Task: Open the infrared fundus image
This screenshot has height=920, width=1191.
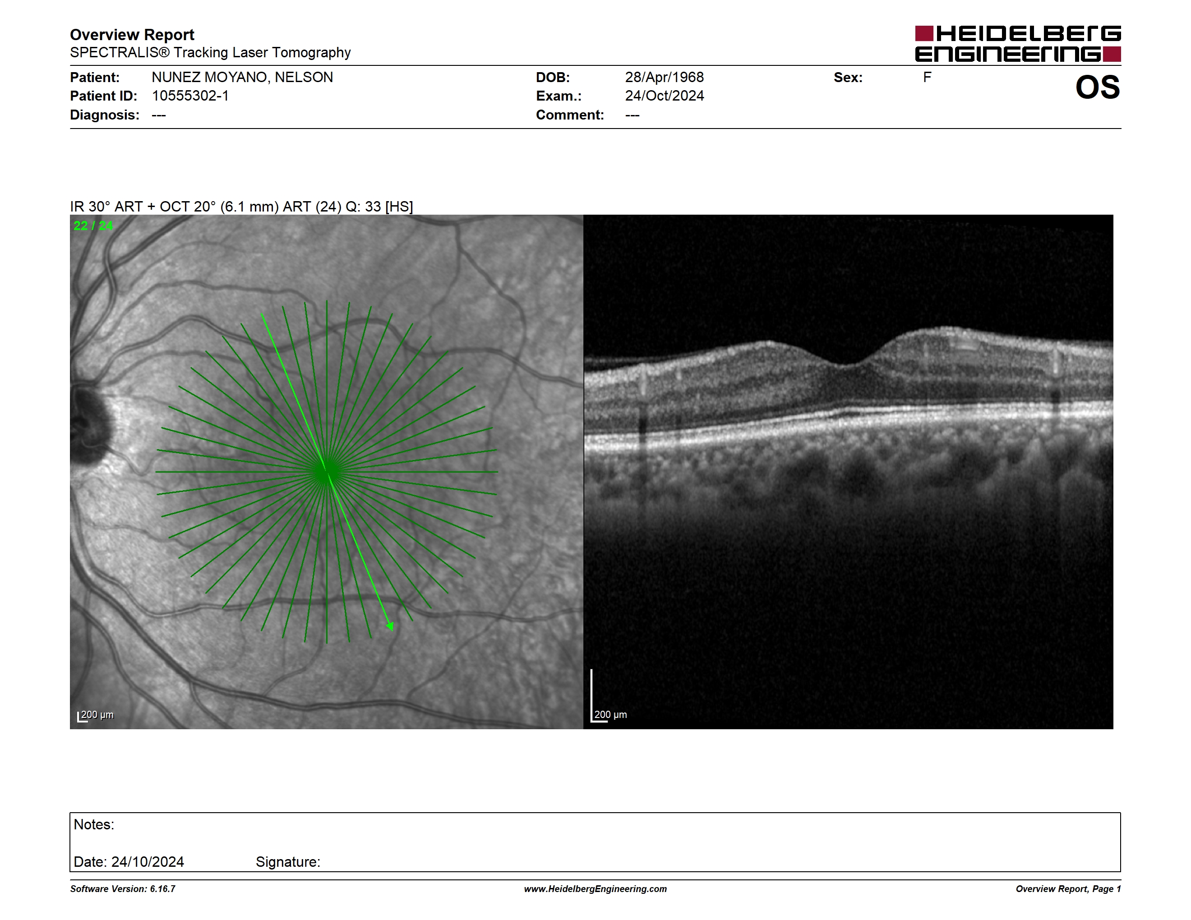Action: (x=326, y=471)
